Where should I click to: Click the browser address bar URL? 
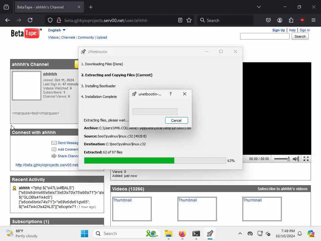(x=106, y=20)
